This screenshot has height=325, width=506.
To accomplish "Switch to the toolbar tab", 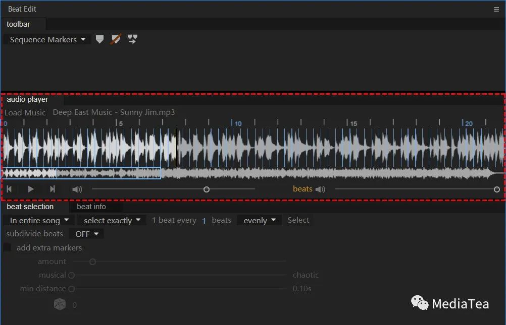I will click(x=18, y=24).
